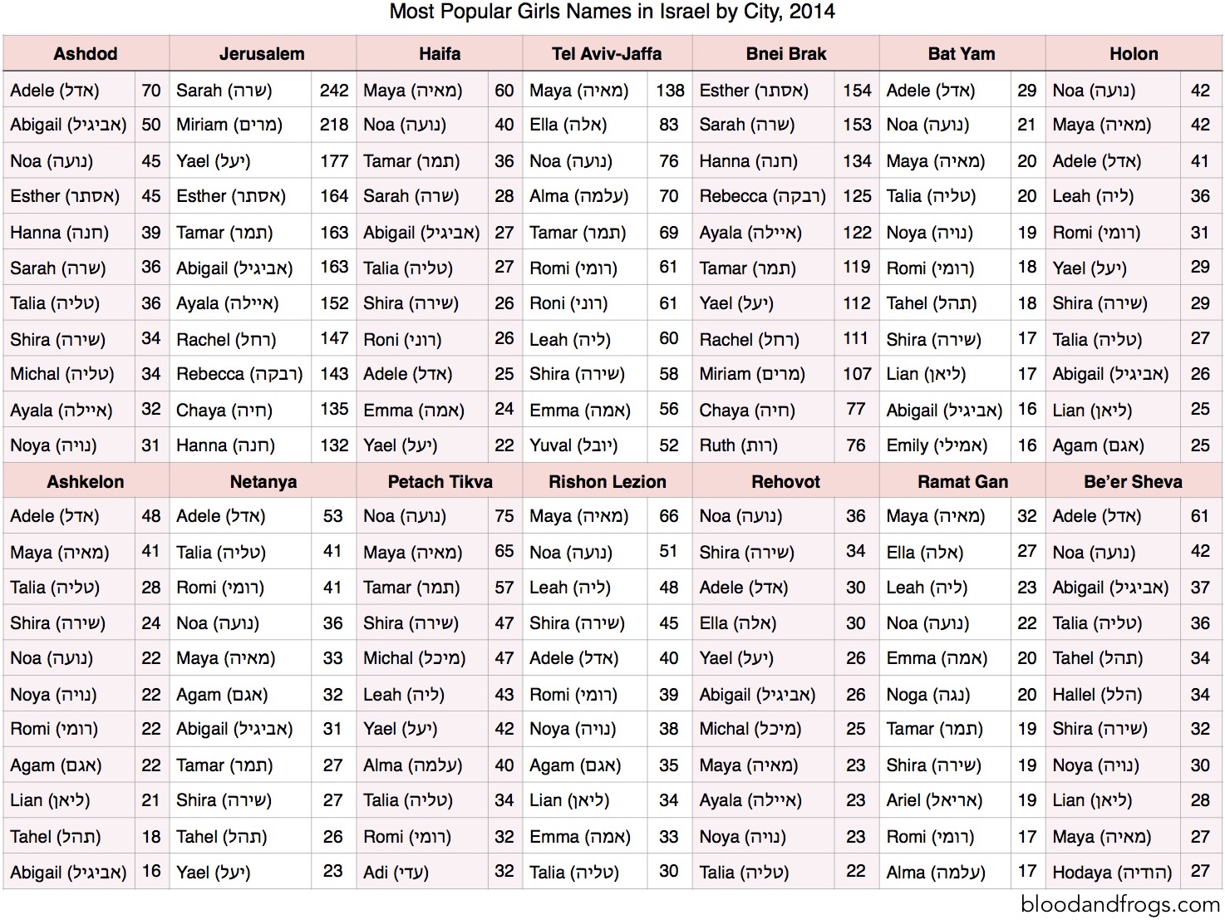Select the Ramat Gan header cell
Screen dimensions: 1225x920
(x=962, y=482)
